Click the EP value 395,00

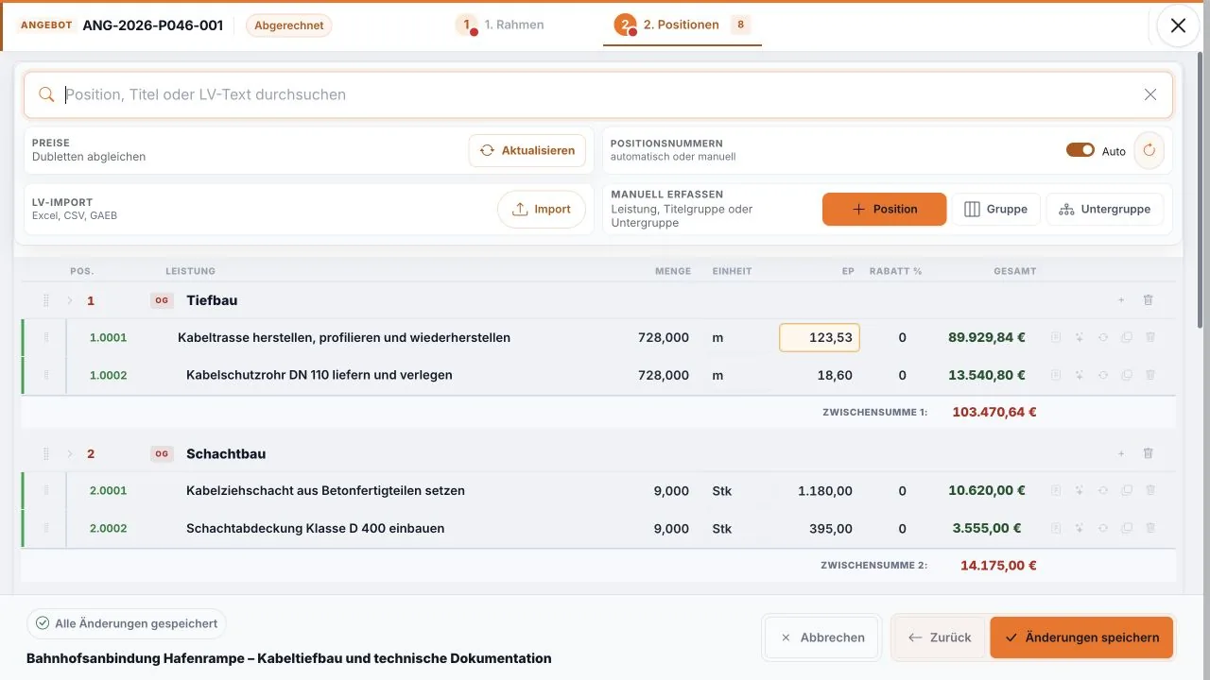tap(831, 528)
